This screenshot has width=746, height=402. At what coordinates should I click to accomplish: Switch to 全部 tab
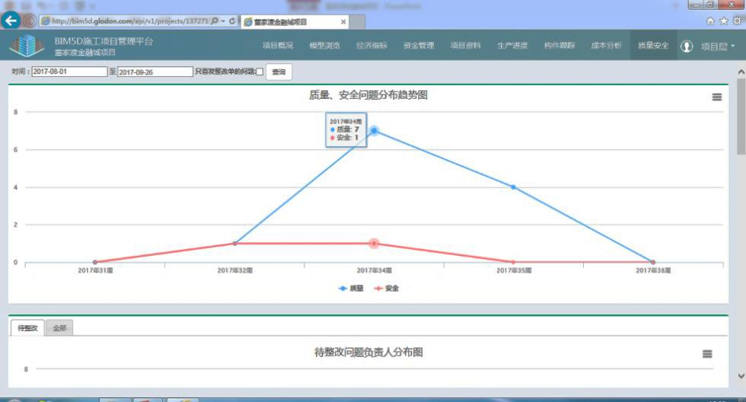pyautogui.click(x=59, y=328)
